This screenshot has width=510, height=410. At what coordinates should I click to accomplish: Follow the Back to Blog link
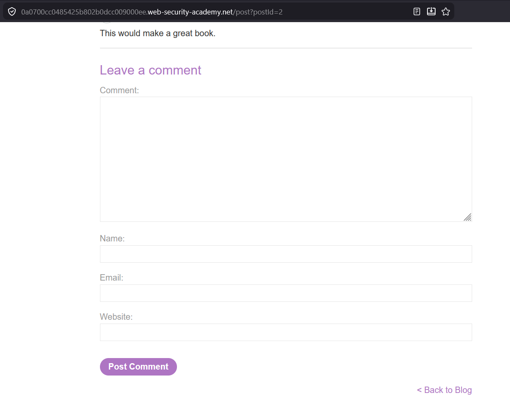pos(444,390)
